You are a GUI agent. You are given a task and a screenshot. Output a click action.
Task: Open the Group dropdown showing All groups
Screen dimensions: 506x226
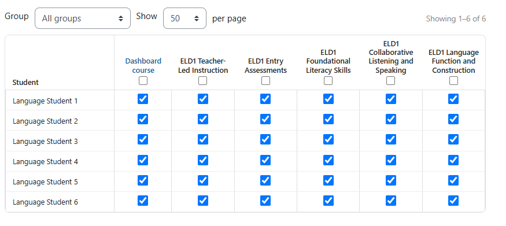[83, 18]
